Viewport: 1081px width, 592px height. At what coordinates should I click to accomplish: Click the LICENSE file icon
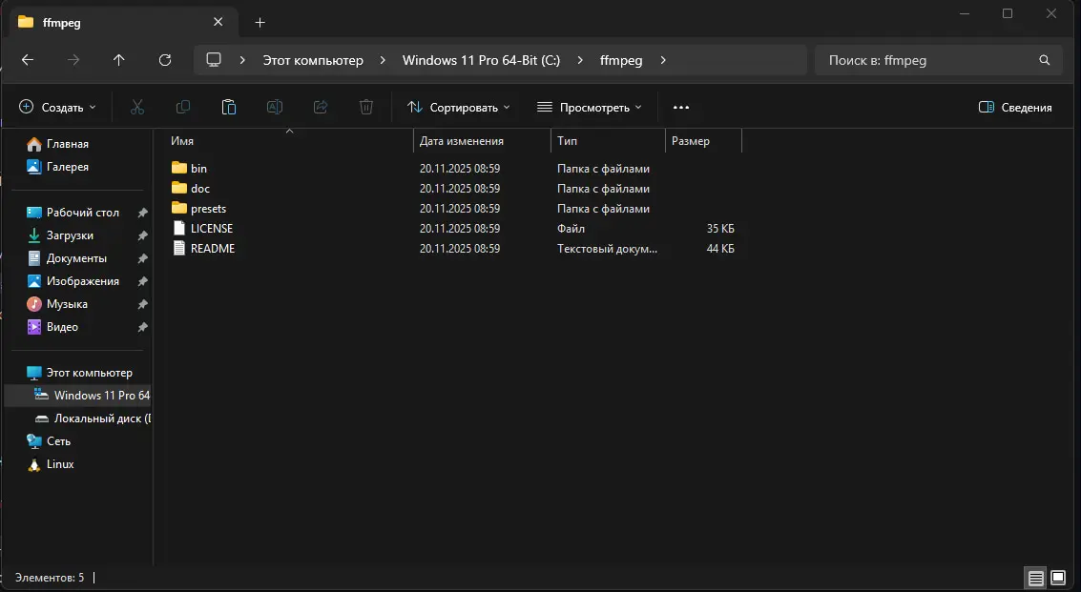[x=179, y=228]
